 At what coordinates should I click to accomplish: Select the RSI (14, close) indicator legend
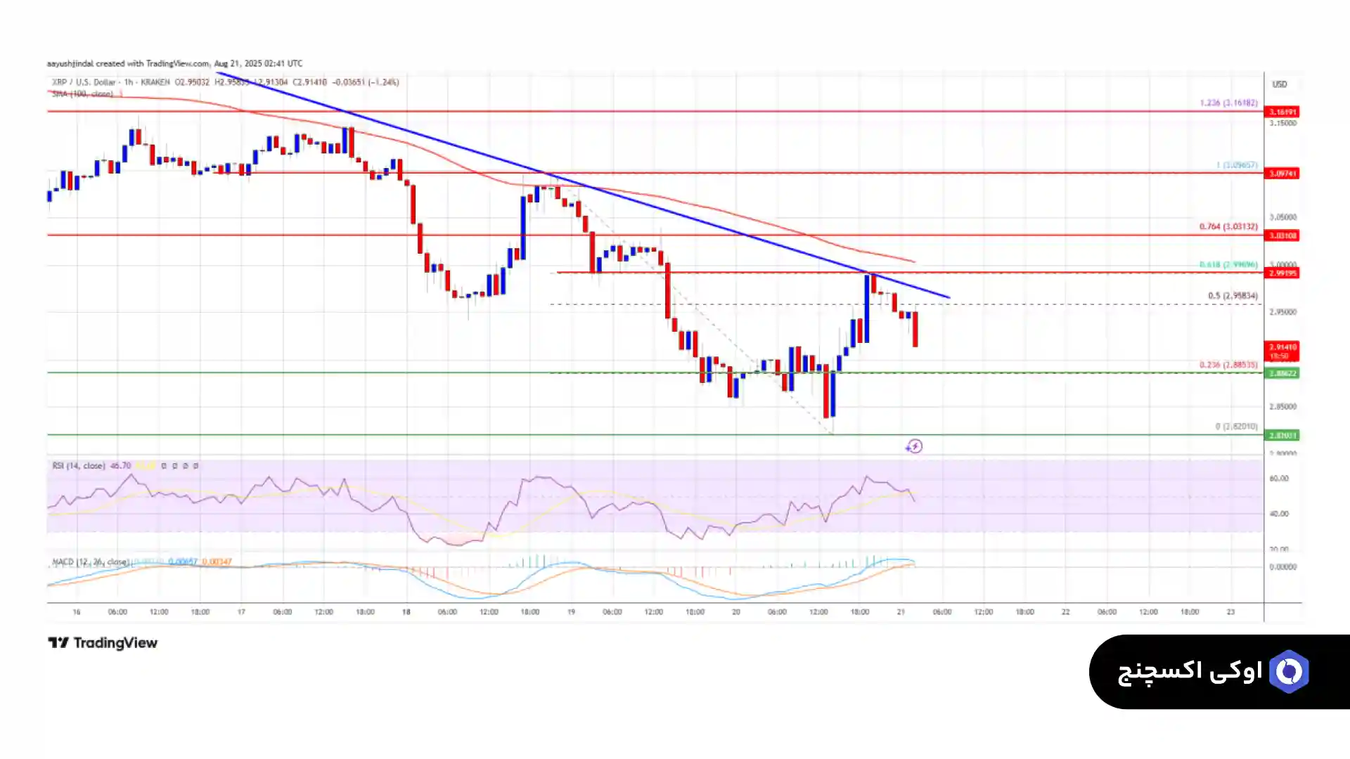[x=79, y=466]
